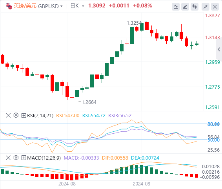Click the 1.3327 price axis label
222x189 pixels.
[213, 16]
